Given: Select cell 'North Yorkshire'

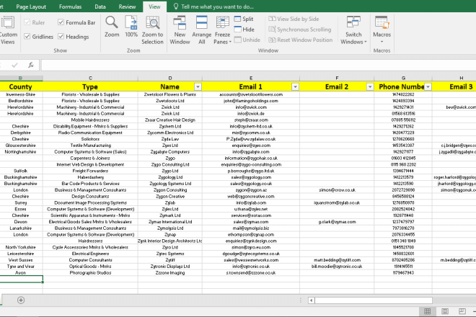Looking at the screenshot, I should [x=21, y=248].
